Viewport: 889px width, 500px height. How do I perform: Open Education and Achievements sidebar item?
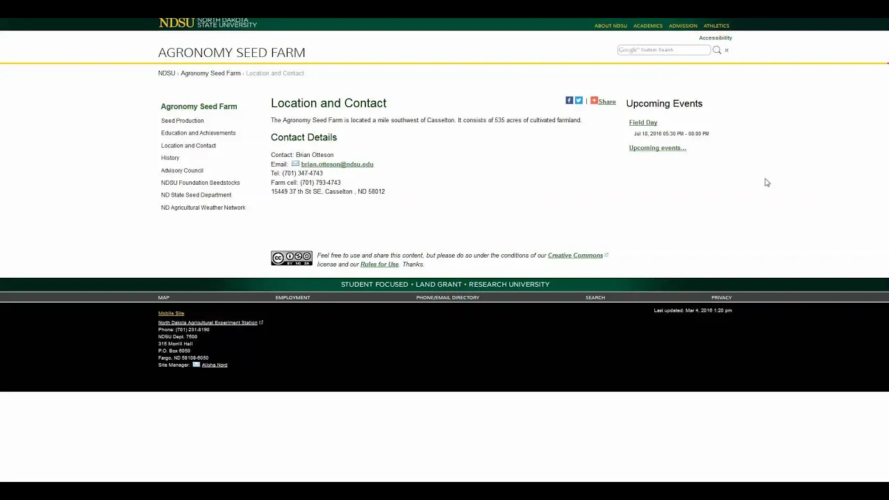[199, 133]
